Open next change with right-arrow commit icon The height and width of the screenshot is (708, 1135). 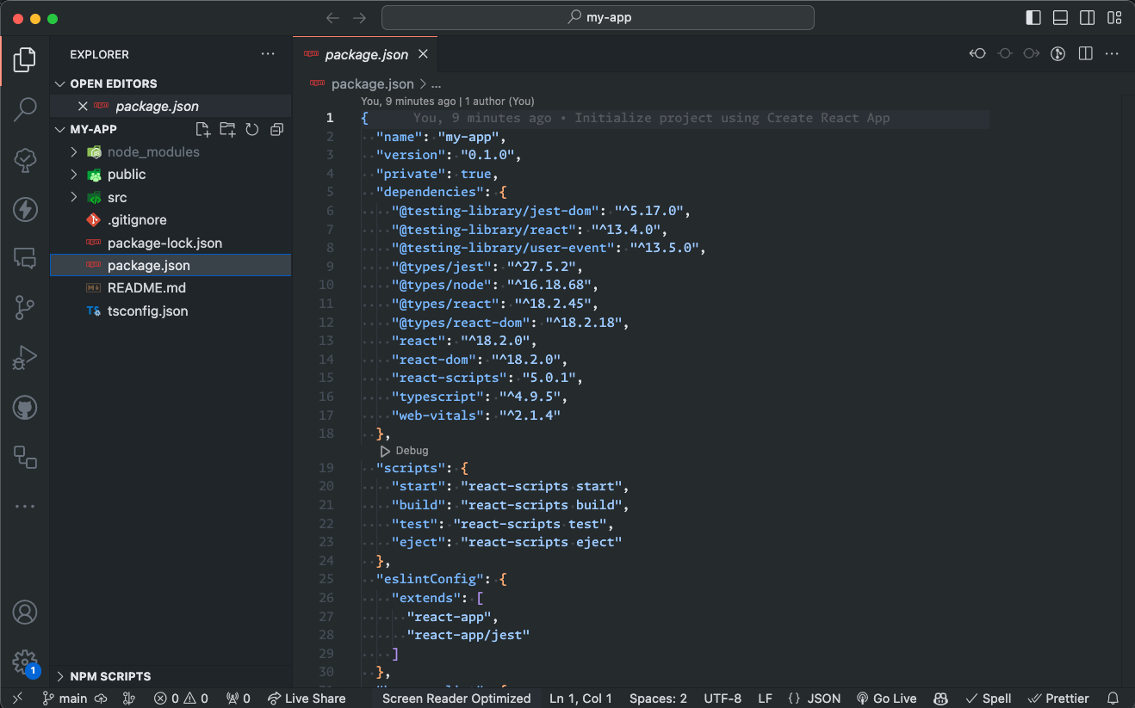click(1032, 53)
